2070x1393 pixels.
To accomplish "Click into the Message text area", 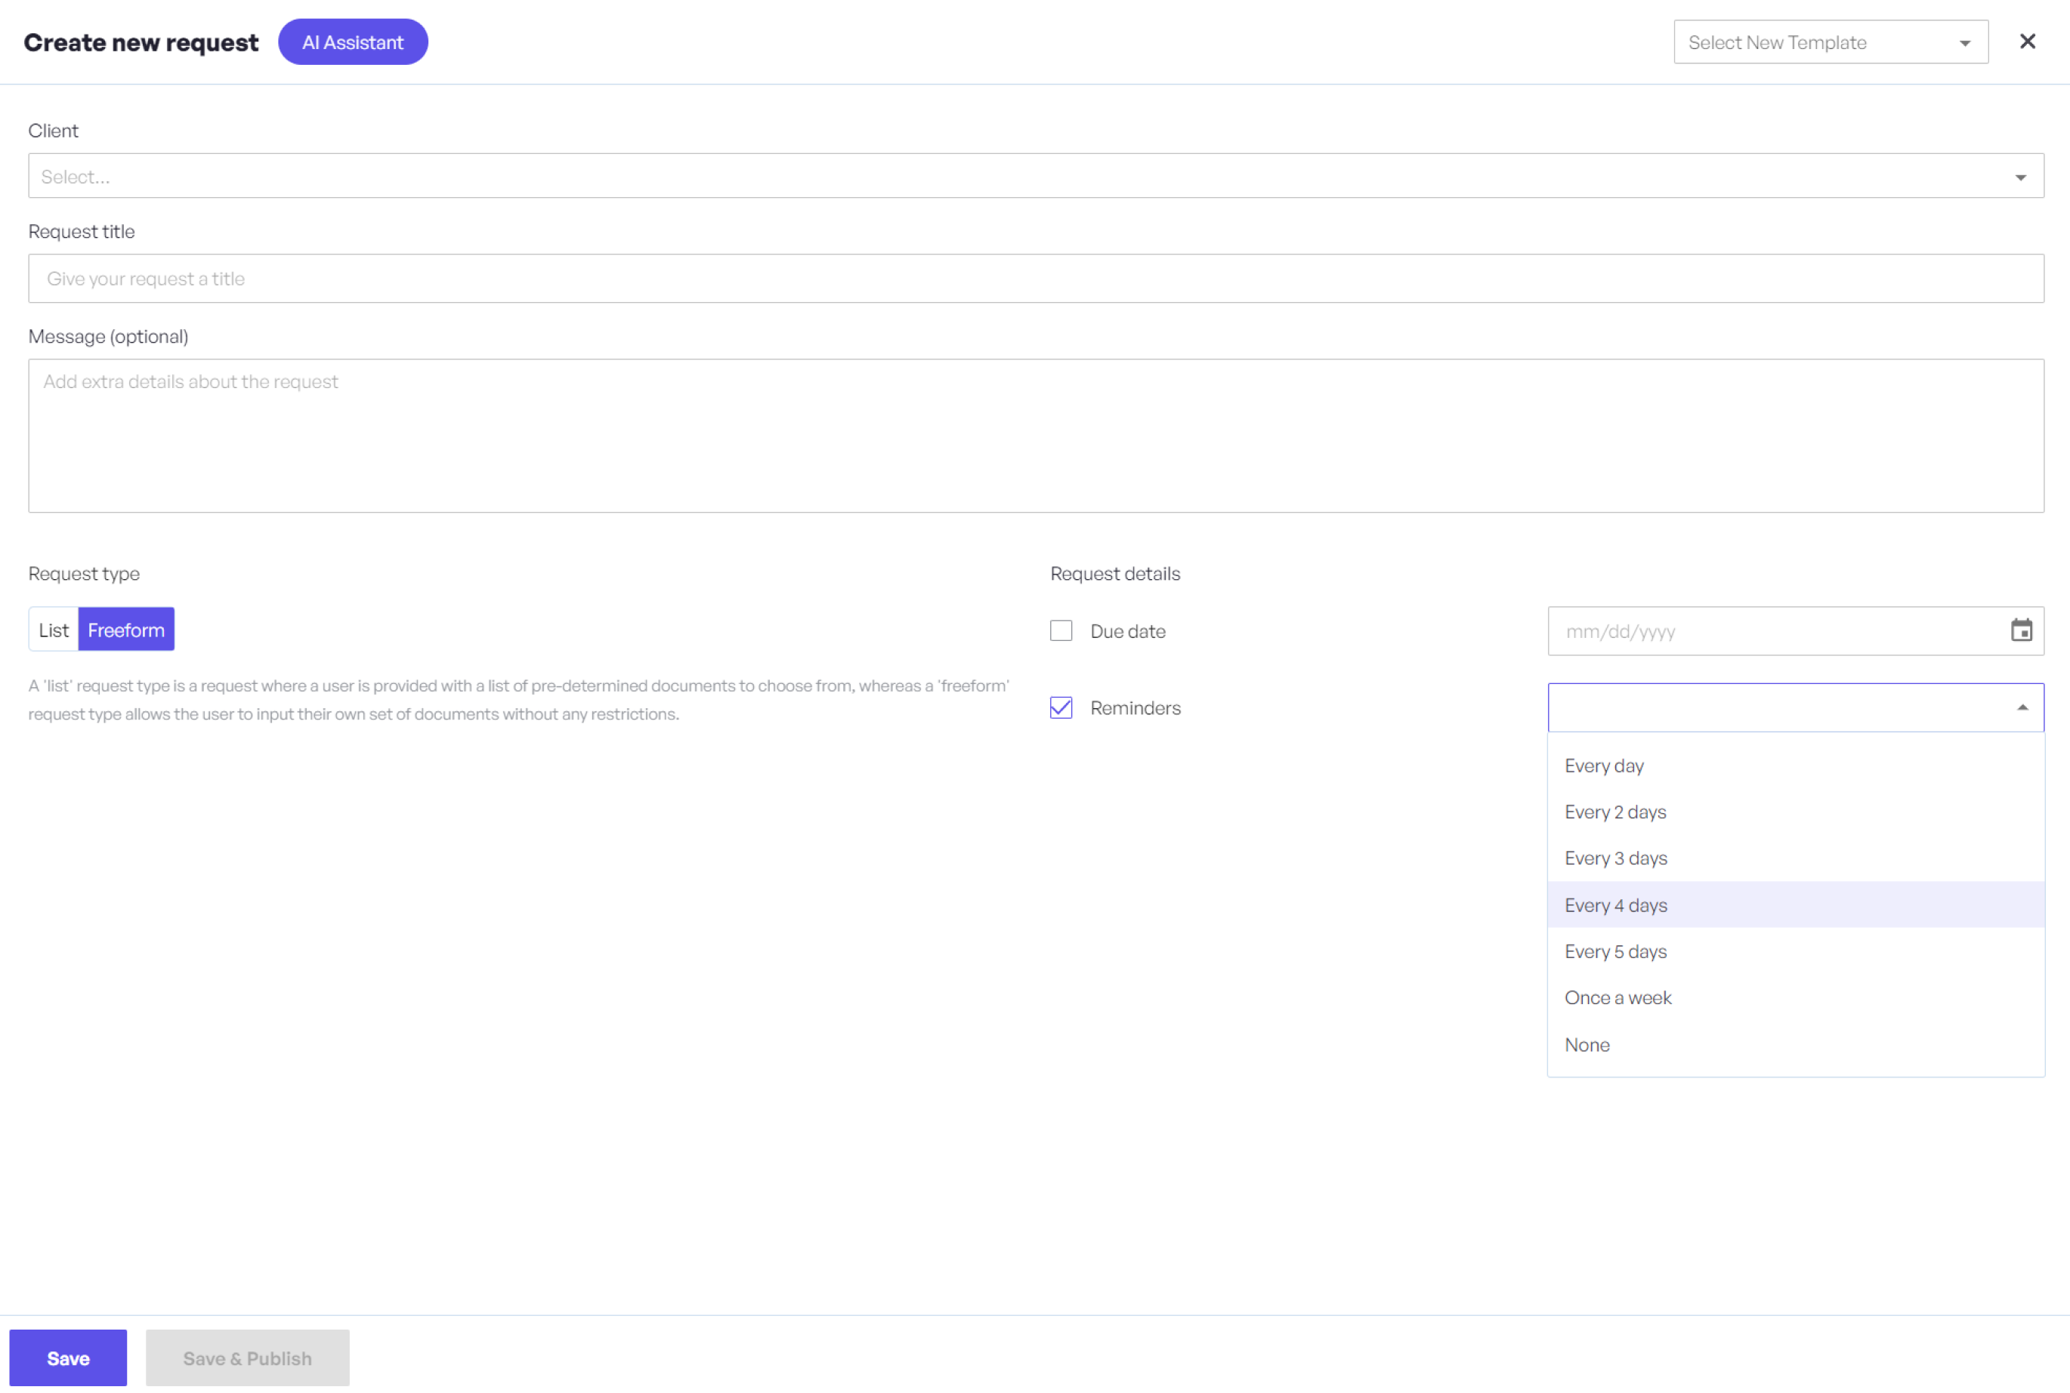I will [1036, 436].
